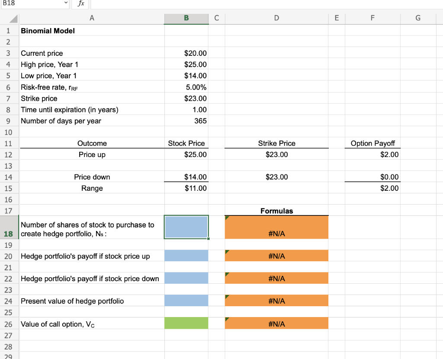
Task: Select blue cell for payoff if price up
Action: point(186,256)
